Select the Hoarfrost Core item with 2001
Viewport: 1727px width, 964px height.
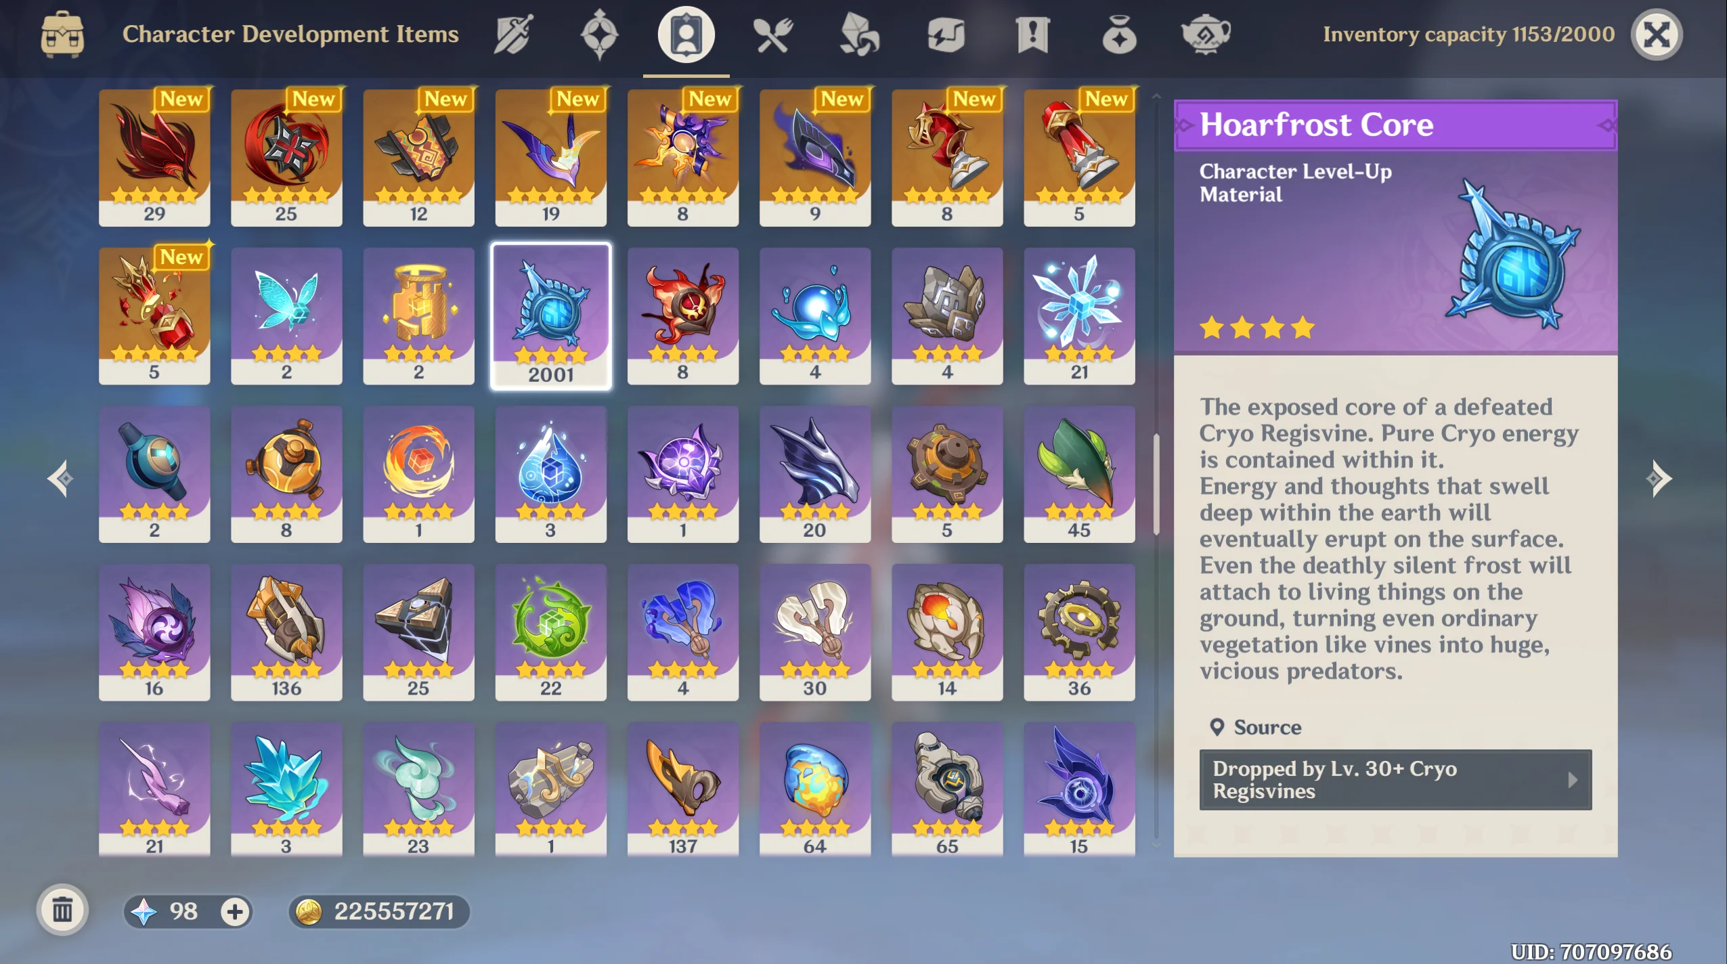(550, 316)
